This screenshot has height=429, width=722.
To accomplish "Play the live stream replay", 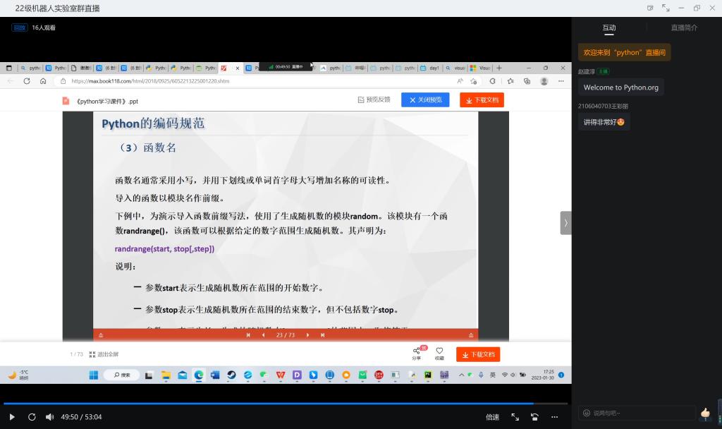I will point(12,417).
